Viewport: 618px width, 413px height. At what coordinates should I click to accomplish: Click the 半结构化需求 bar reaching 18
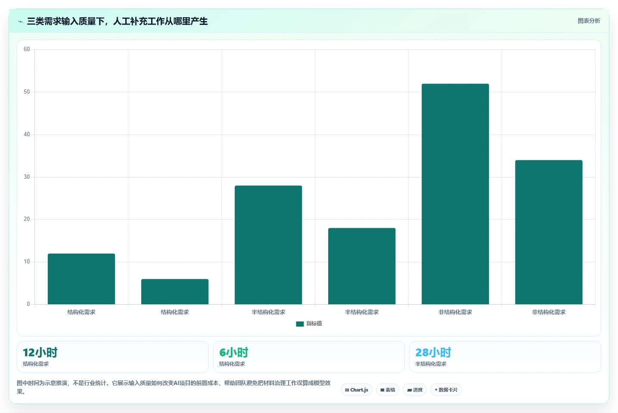[x=362, y=266]
